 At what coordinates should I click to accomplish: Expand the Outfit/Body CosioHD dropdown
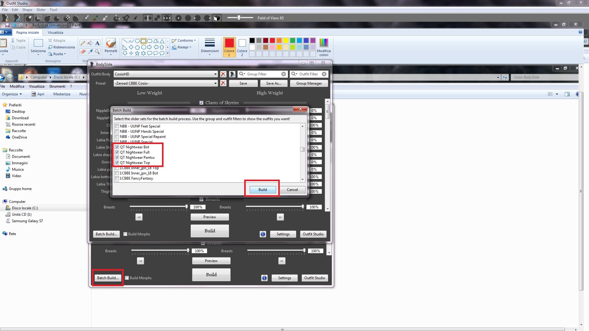pos(215,74)
